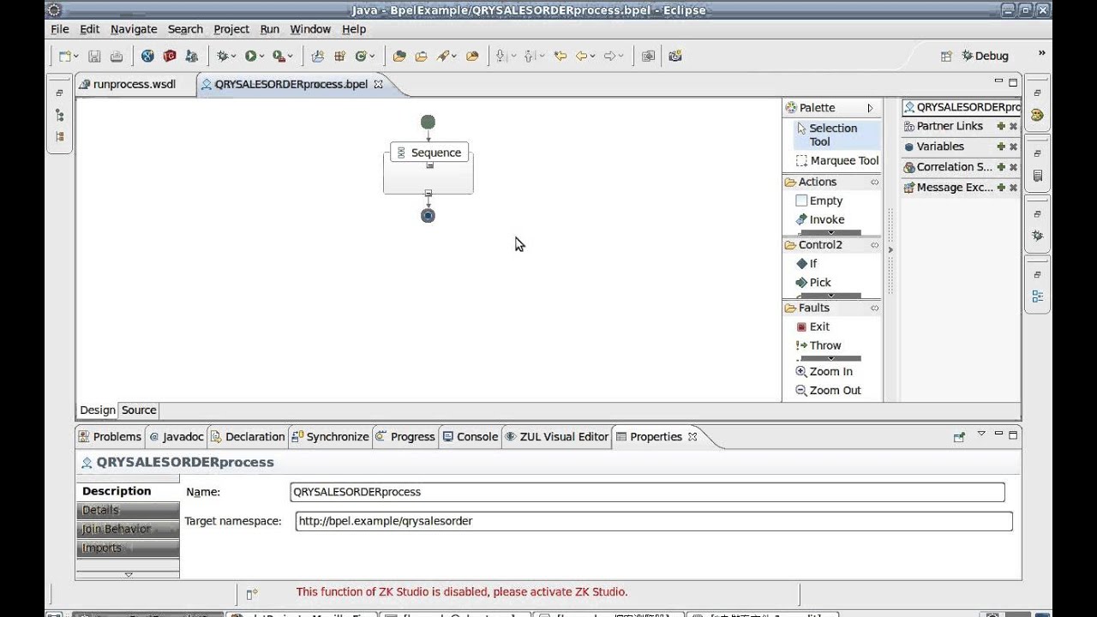1097x617 pixels.
Task: Click the BPEL end node on canvas
Action: (428, 216)
